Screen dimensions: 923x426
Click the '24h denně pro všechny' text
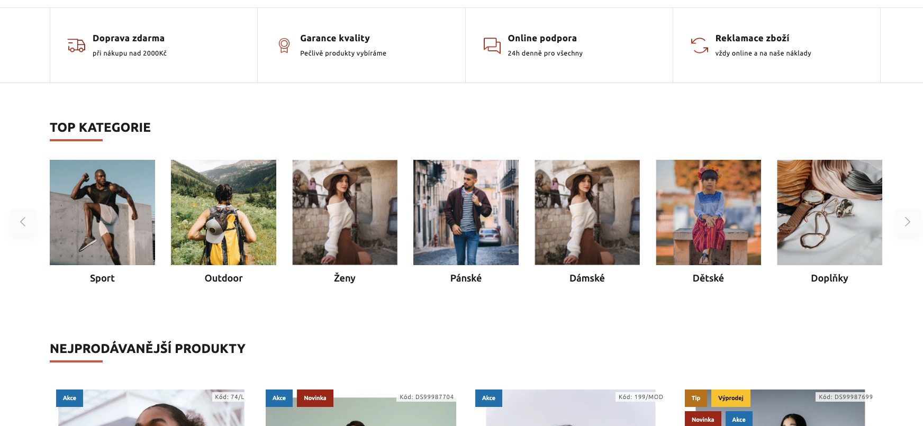point(545,53)
